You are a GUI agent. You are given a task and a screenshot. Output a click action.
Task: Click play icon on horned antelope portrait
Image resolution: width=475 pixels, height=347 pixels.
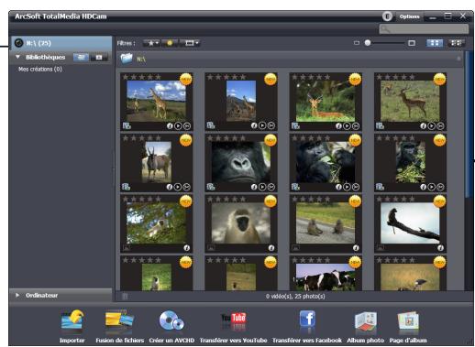(178, 187)
